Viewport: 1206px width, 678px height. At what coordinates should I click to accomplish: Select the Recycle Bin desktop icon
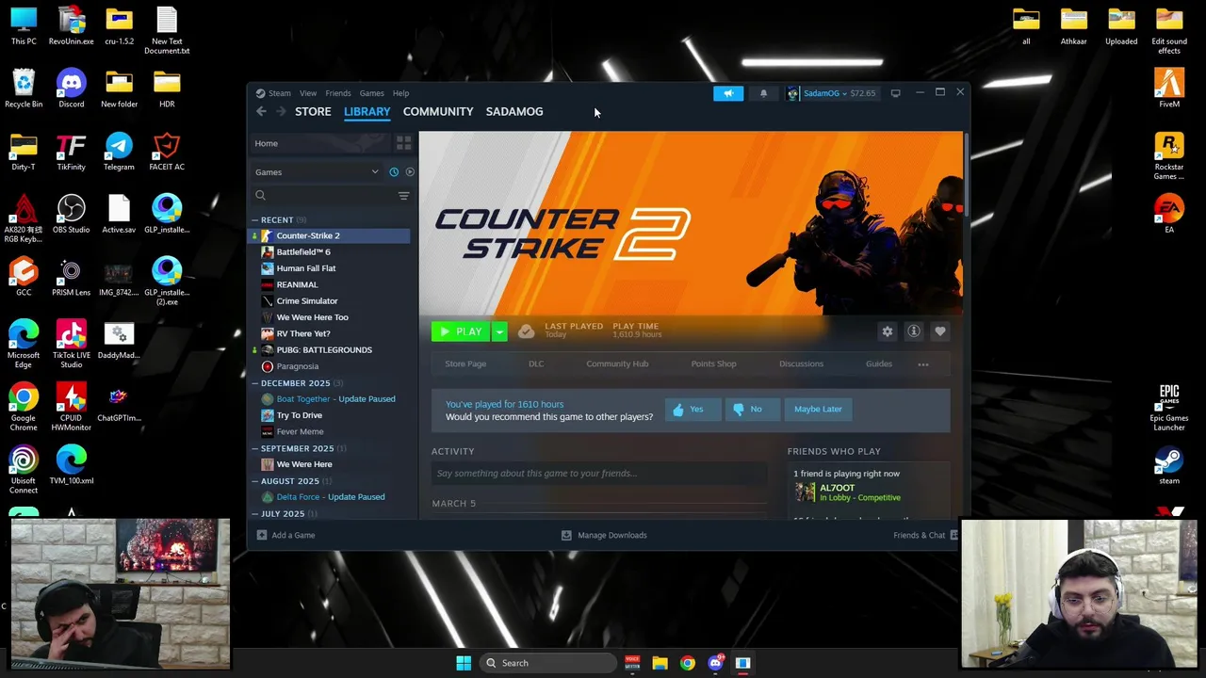24,88
